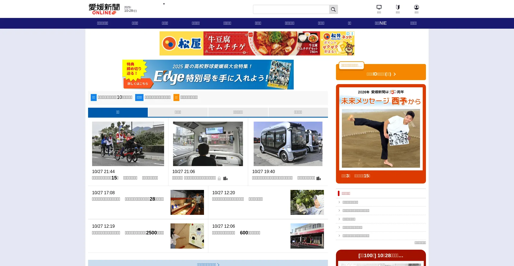Open the first link under the red sidebar heading
Image resolution: width=514 pixels, height=266 pixels.
350,202
